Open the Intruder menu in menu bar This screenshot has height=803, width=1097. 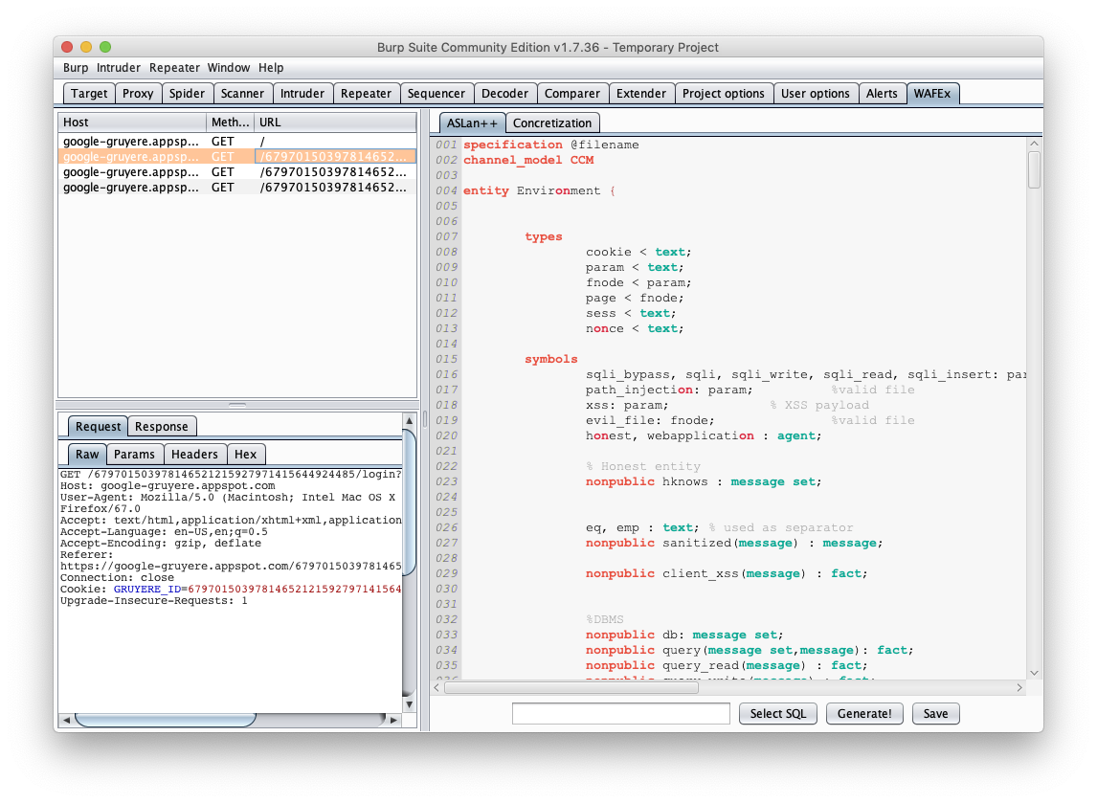click(119, 68)
